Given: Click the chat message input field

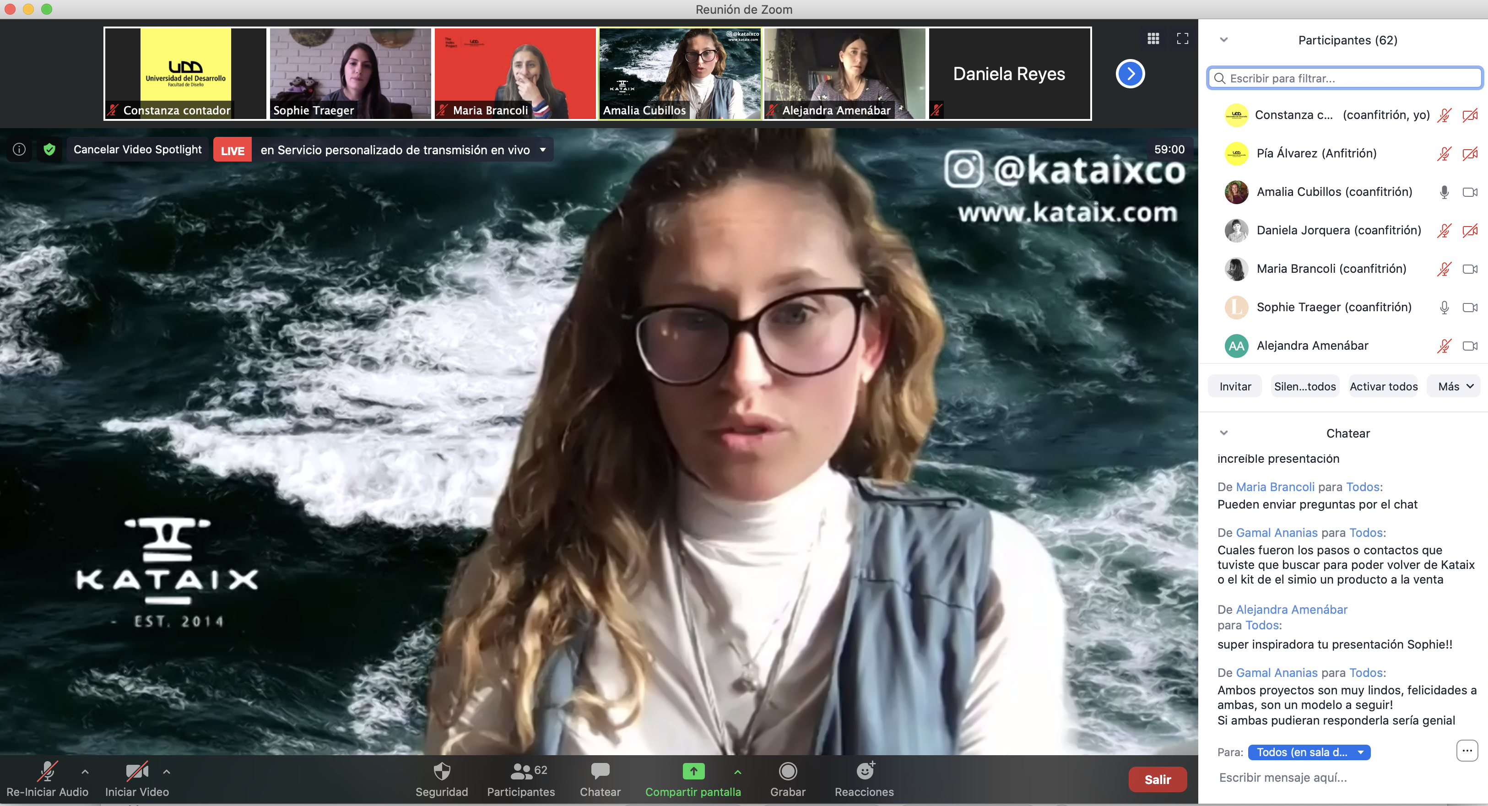Looking at the screenshot, I should coord(1343,778).
